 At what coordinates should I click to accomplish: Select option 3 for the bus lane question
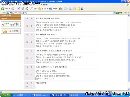[x=37, y=27]
